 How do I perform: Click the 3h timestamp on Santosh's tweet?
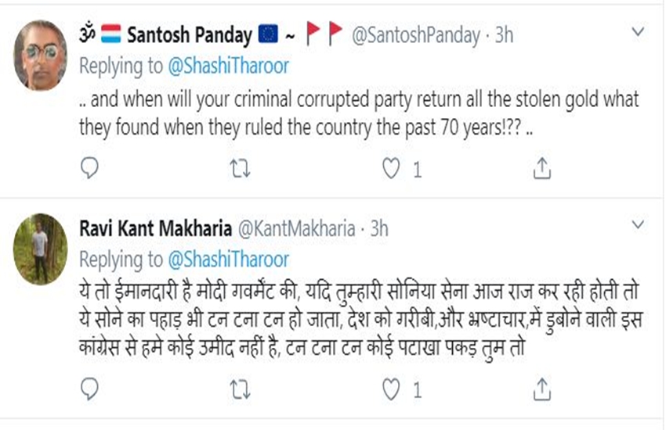coord(504,35)
